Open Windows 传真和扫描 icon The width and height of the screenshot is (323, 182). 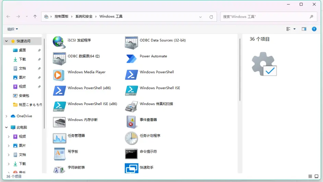(x=131, y=106)
